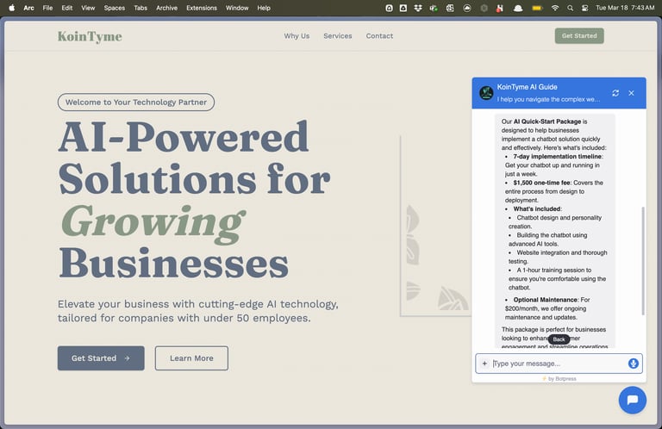Image resolution: width=662 pixels, height=429 pixels.
Task: Click the by Botpress link
Action: click(559, 378)
